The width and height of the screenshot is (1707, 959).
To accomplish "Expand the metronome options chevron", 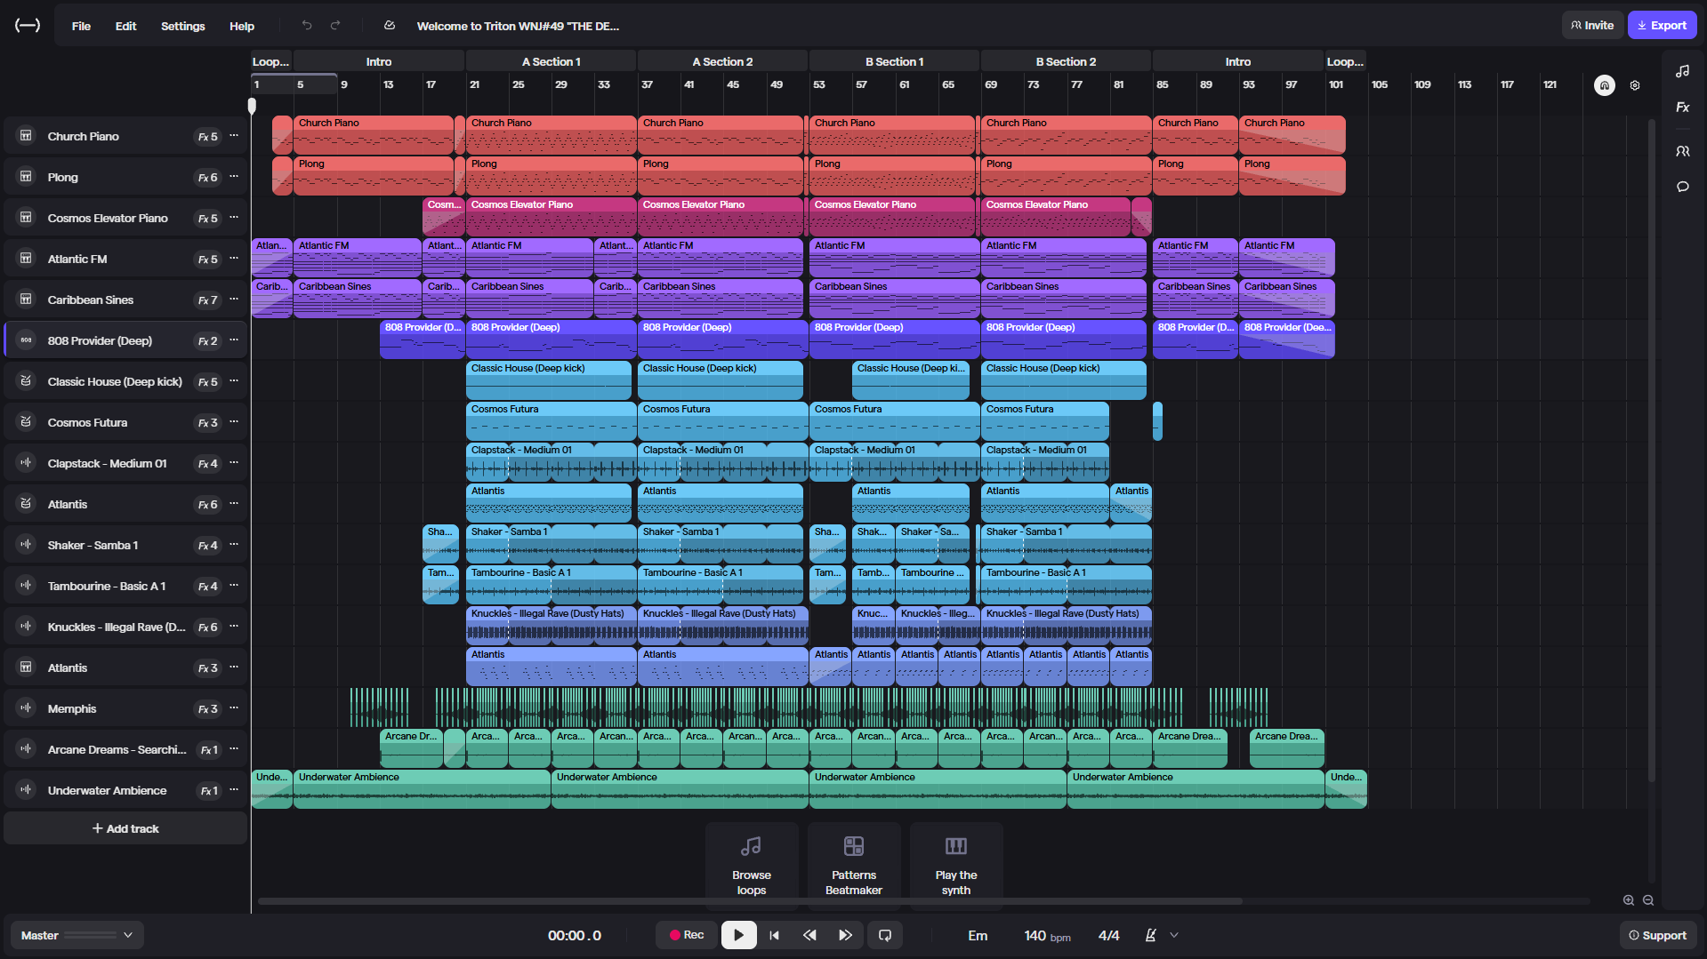I will coord(1174,935).
